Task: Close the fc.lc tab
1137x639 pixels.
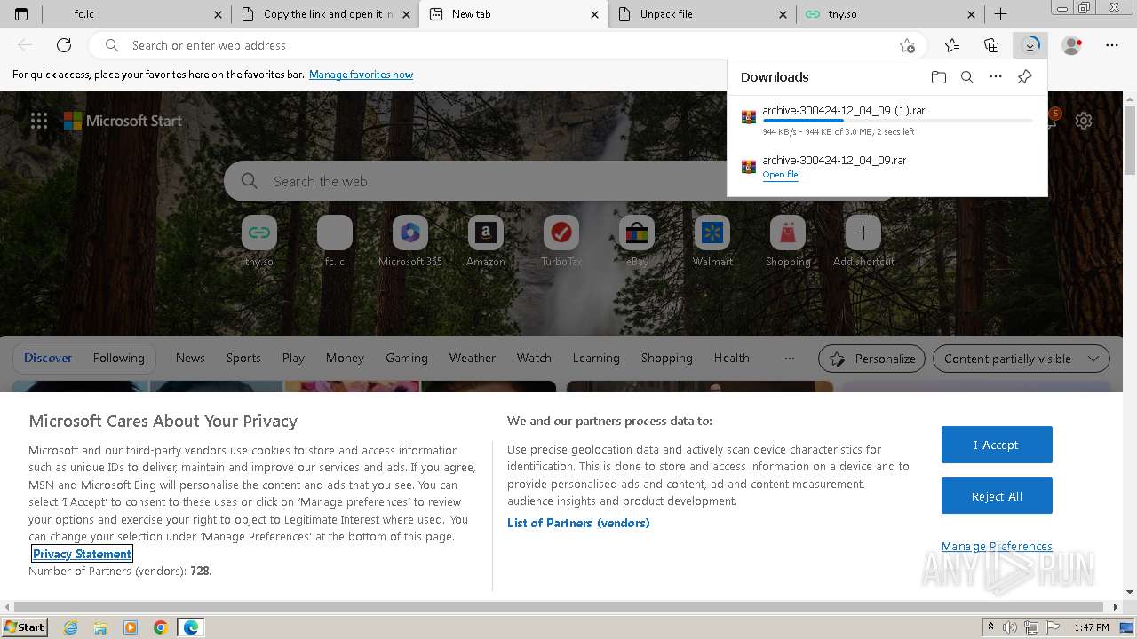Action: (x=219, y=14)
